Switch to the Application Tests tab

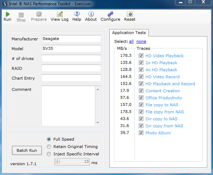point(129,33)
